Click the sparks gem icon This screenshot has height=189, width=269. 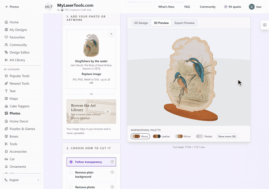coord(225,7)
